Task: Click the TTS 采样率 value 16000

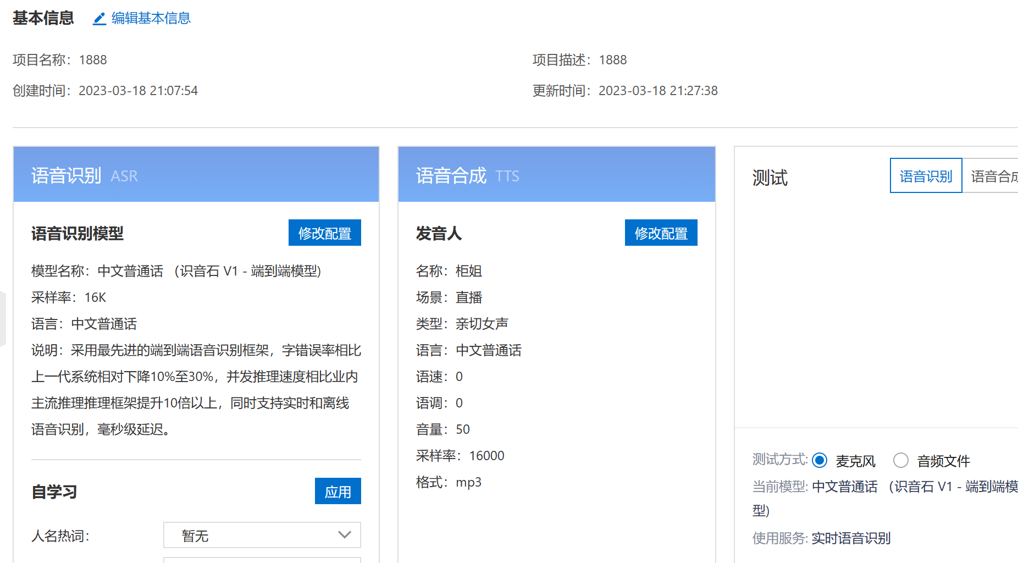Action: 486,456
